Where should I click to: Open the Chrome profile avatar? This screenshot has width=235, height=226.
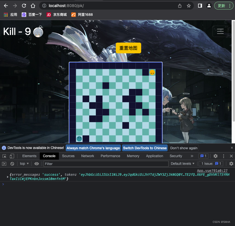tap(209, 6)
